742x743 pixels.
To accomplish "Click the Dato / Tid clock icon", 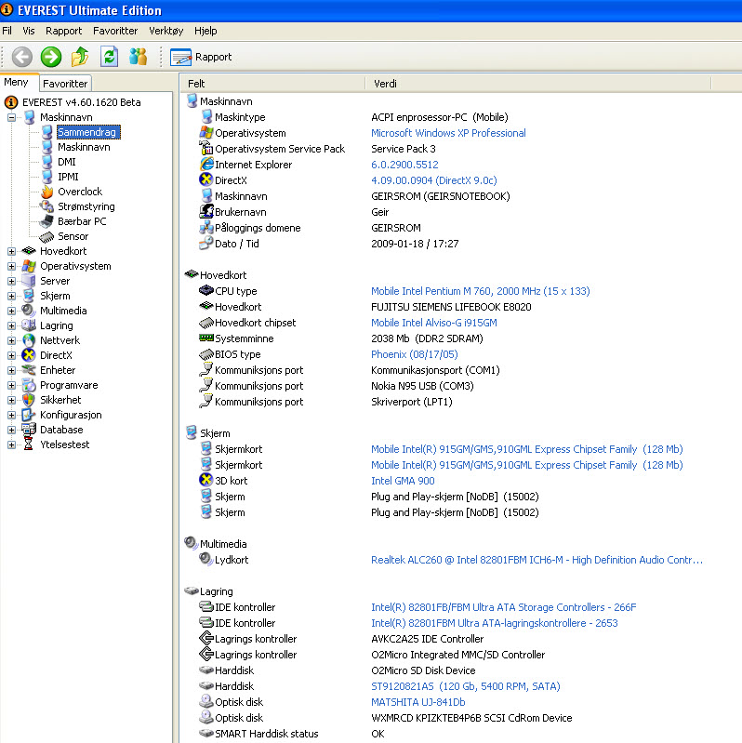I will (206, 243).
